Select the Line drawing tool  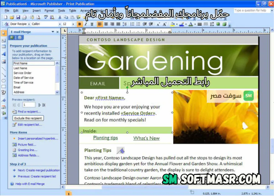pos(3,69)
